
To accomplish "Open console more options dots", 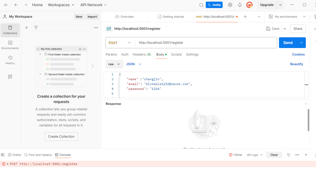I will click(297, 155).
